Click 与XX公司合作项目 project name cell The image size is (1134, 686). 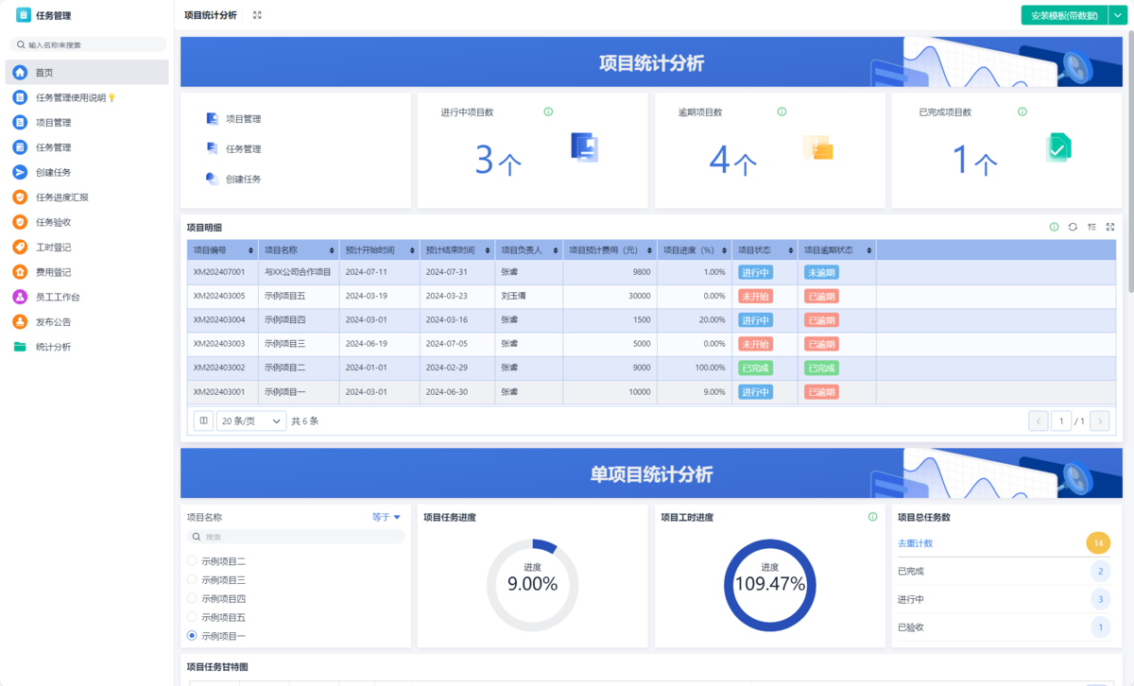298,272
